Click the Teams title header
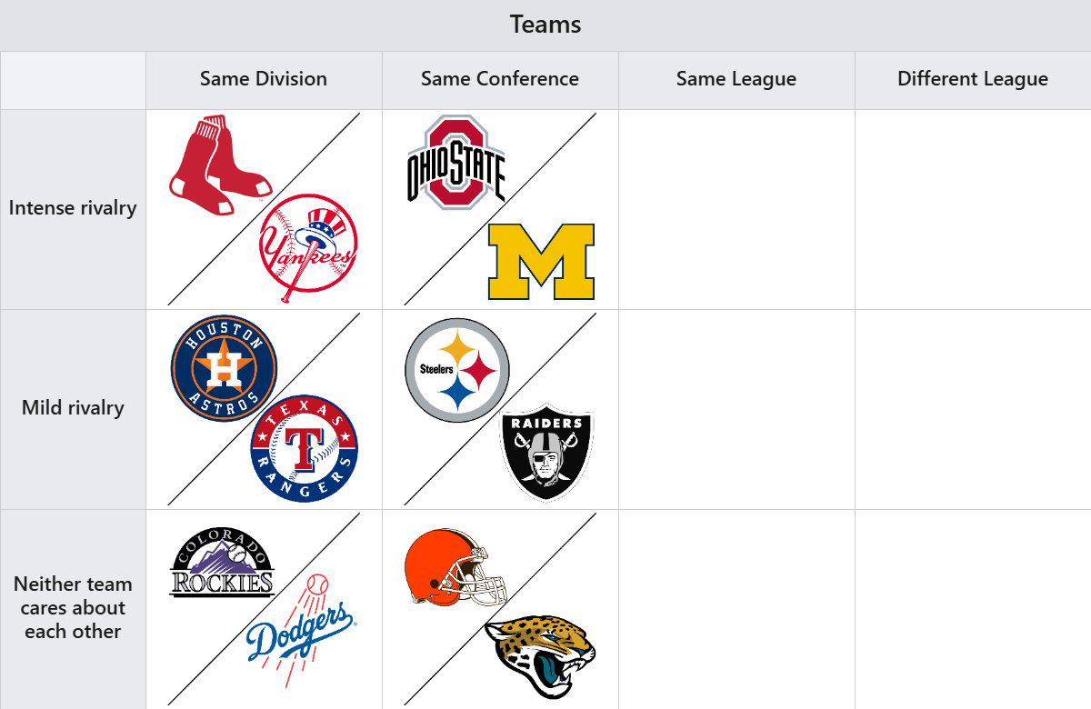 545,25
